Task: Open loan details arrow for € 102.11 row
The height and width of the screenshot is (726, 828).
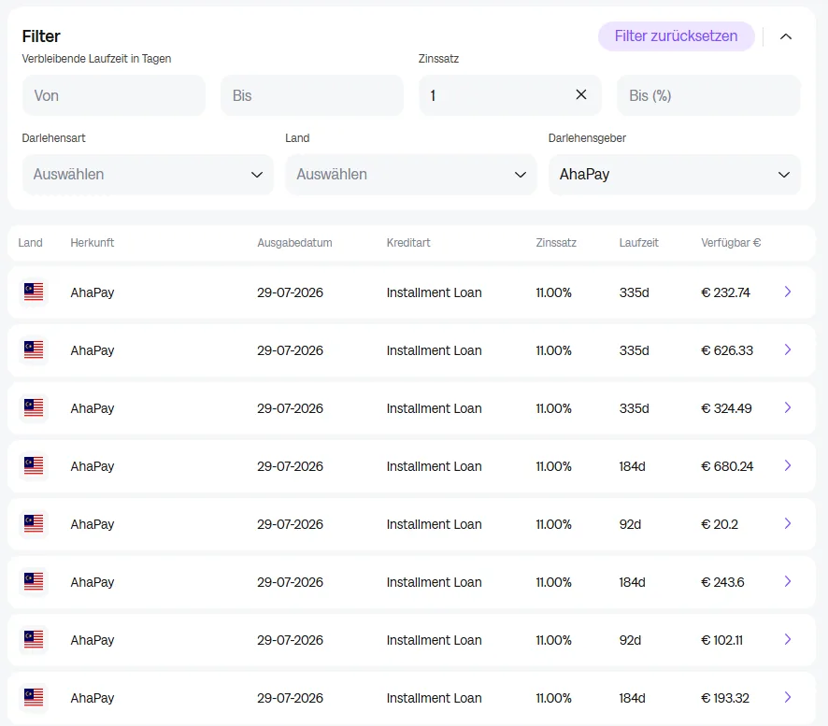Action: pyautogui.click(x=787, y=640)
